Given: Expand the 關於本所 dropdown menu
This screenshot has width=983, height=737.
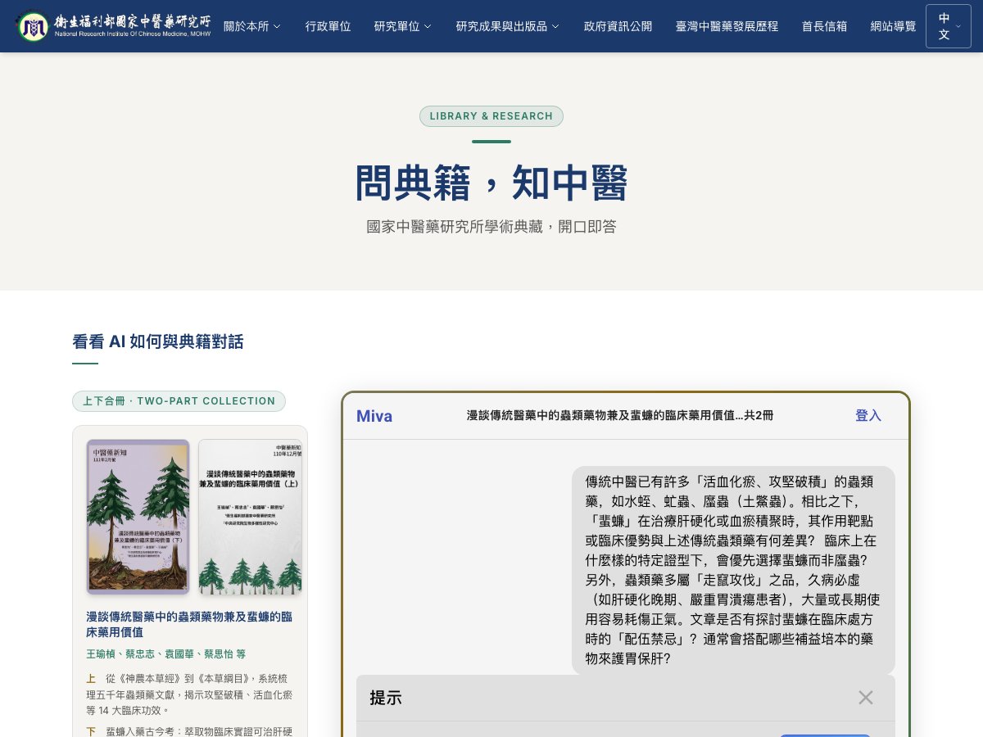Looking at the screenshot, I should pyautogui.click(x=251, y=26).
